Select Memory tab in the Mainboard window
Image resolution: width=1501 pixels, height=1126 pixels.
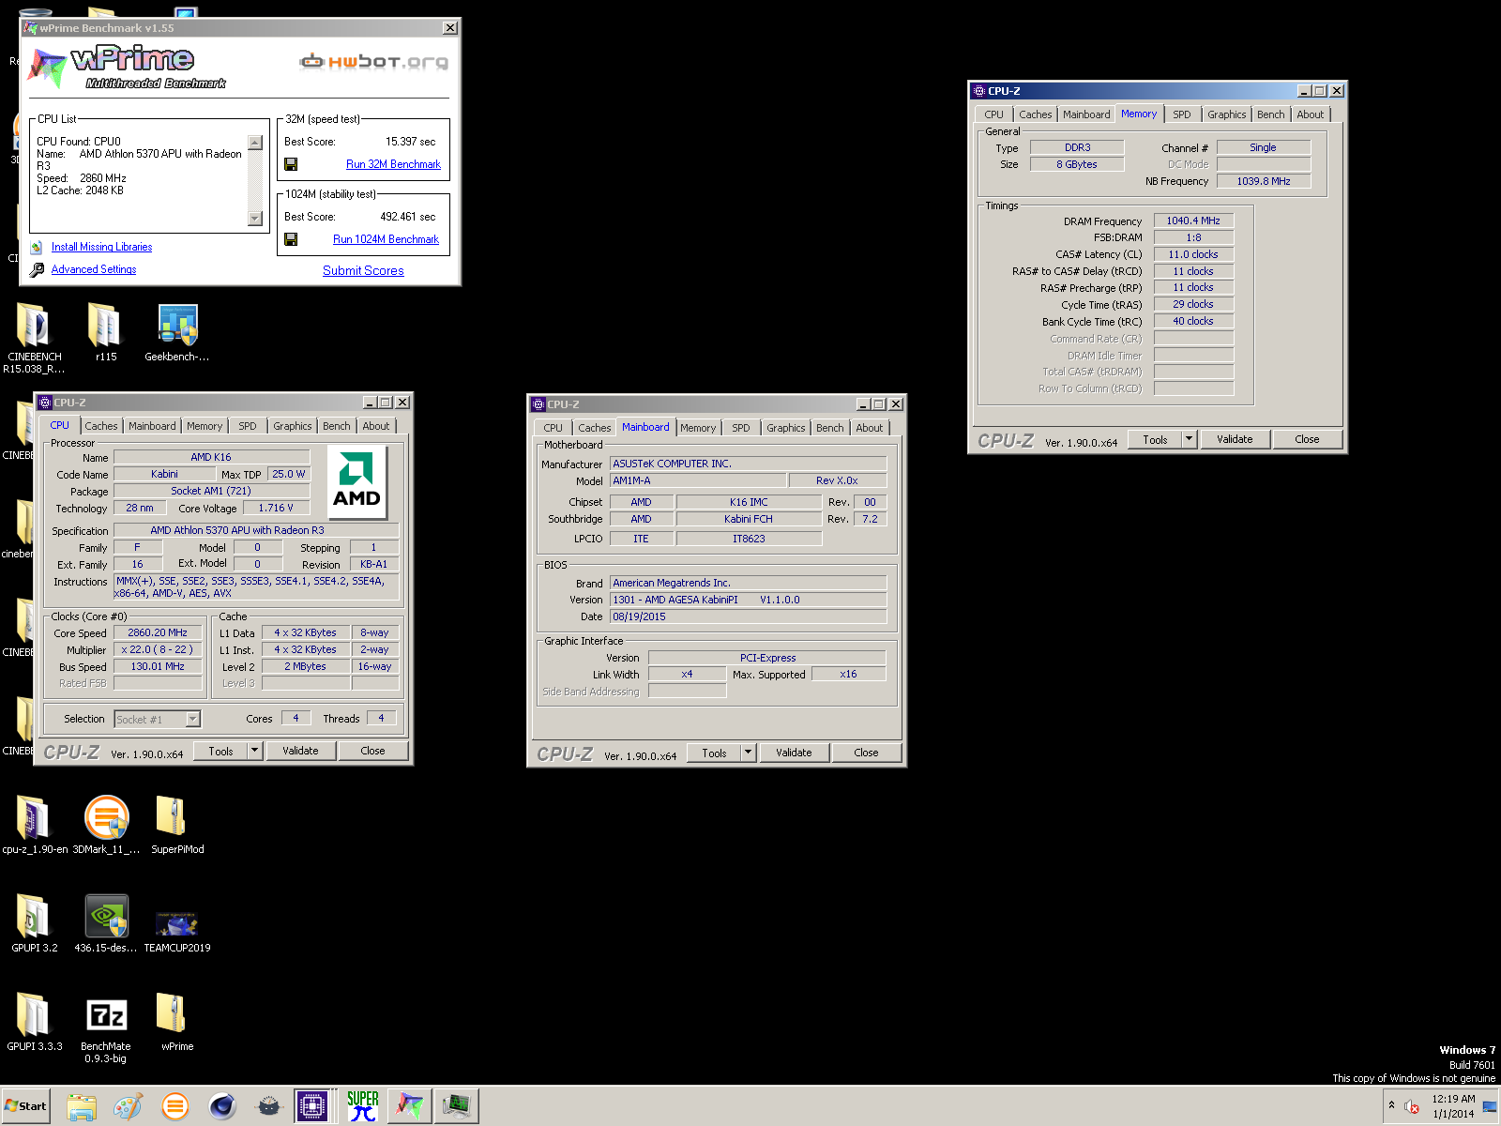[698, 428]
